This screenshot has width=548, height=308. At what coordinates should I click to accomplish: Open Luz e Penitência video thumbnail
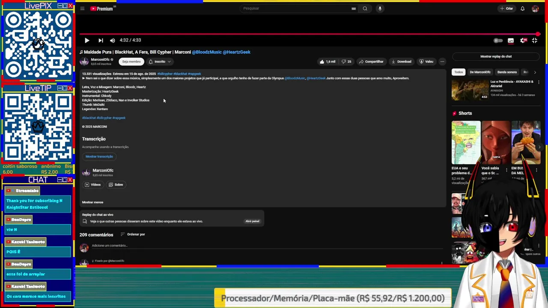(x=470, y=89)
